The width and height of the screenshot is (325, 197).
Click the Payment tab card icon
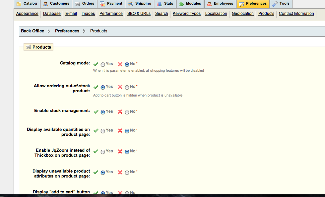[102, 4]
